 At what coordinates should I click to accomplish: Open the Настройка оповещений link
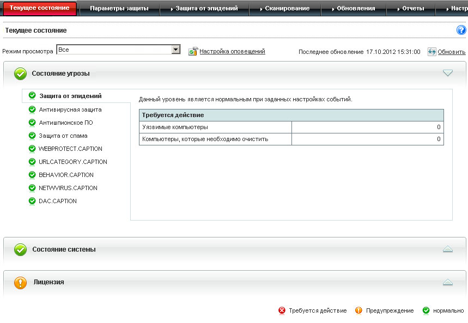click(232, 51)
